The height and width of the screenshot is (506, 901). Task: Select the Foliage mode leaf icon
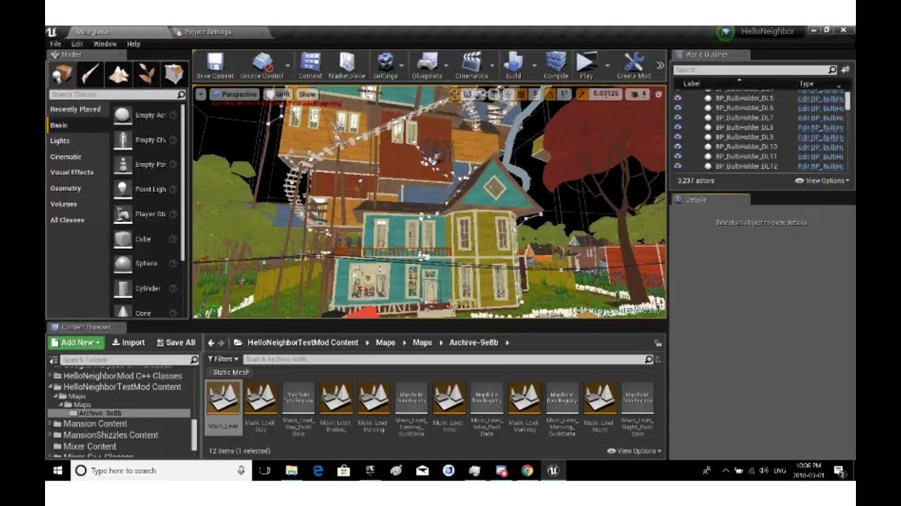pyautogui.click(x=146, y=74)
